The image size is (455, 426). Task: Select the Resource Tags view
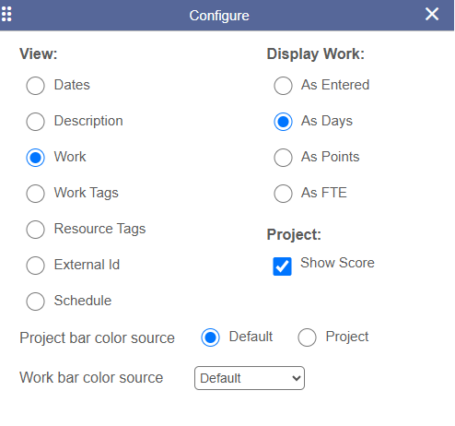pos(35,230)
